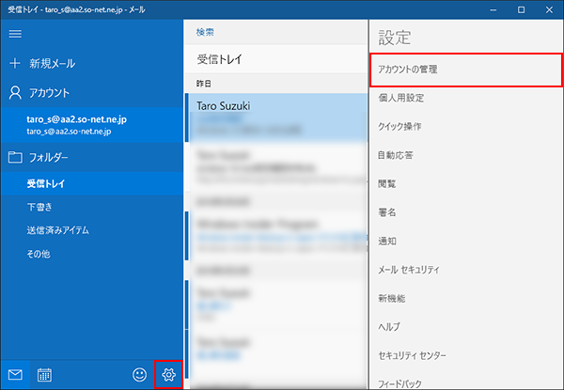Click the アカウント person icon
The width and height of the screenshot is (564, 390).
[14, 93]
